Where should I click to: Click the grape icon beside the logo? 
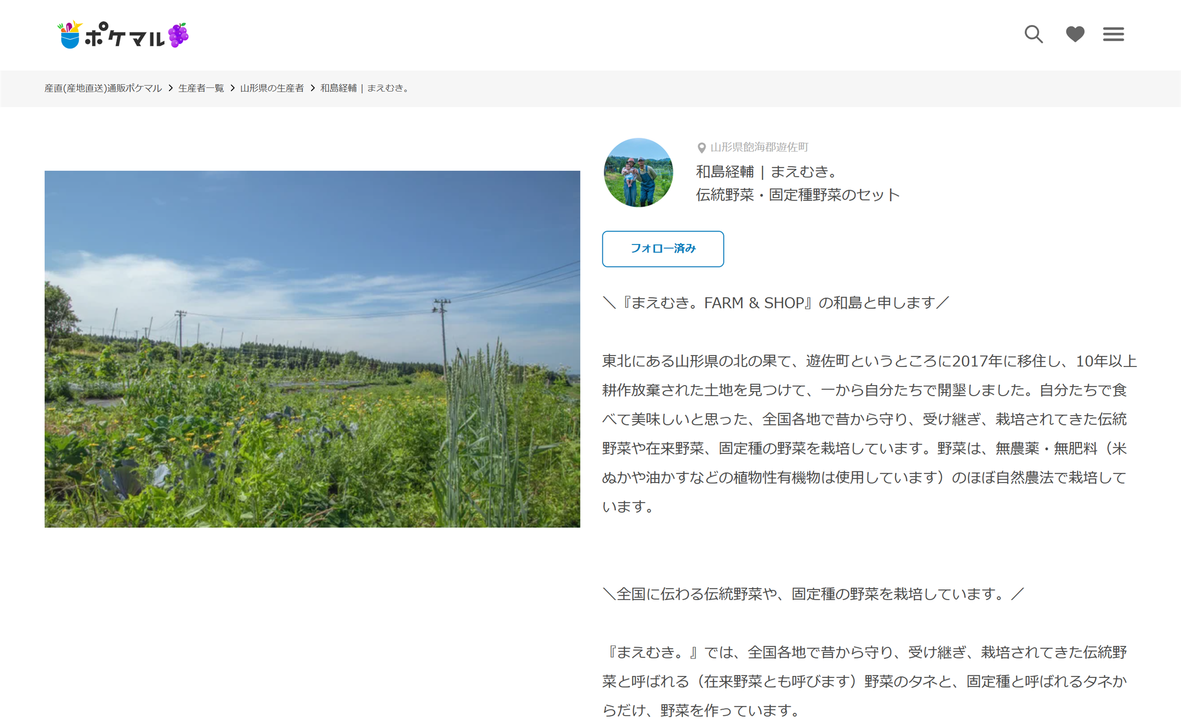coord(178,35)
